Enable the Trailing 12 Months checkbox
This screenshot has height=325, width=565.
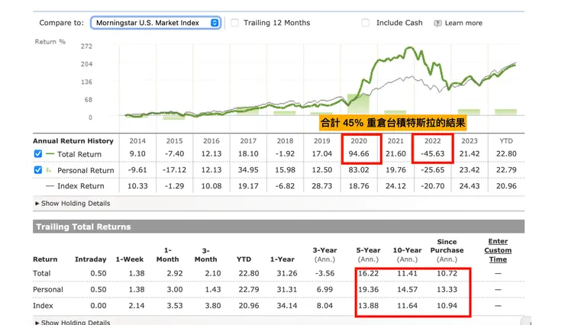point(234,23)
